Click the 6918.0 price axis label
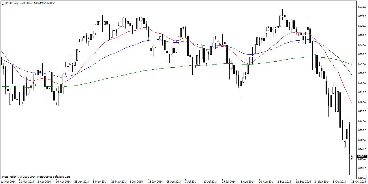Screen dimensions: 368x184 tap(362, 7)
